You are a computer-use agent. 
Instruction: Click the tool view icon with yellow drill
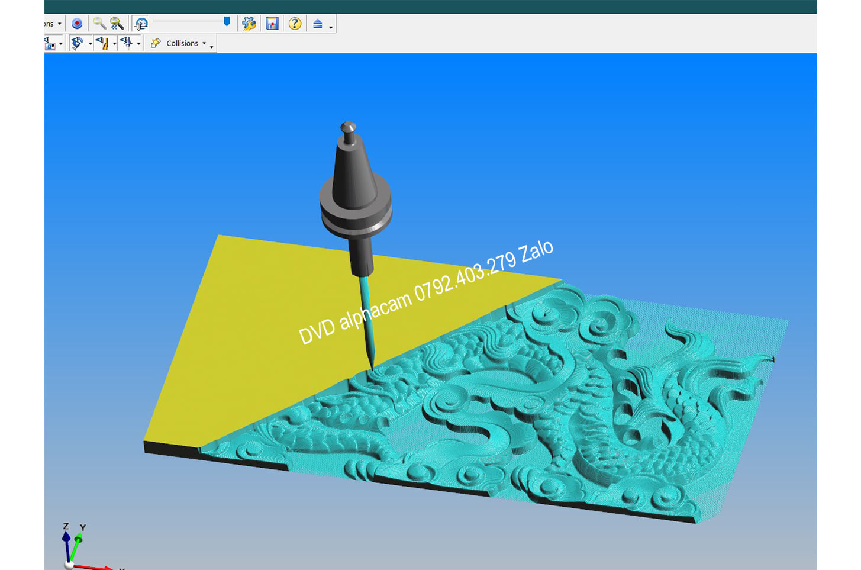pyautogui.click(x=102, y=43)
